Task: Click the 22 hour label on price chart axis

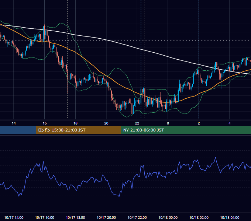Action: tap(137, 123)
